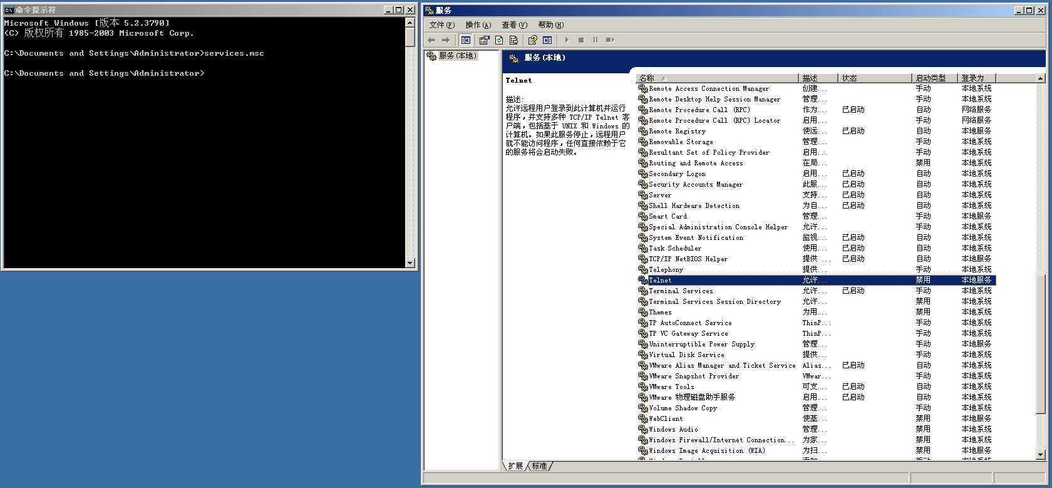Select the Virtual Disk Service row
Screen dimensions: 1052x488
pyautogui.click(x=817, y=355)
